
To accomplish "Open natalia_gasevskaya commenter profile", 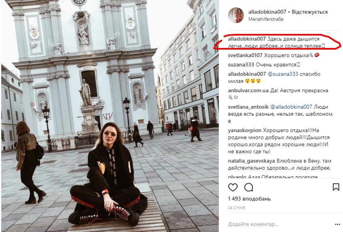I will coord(251,161).
